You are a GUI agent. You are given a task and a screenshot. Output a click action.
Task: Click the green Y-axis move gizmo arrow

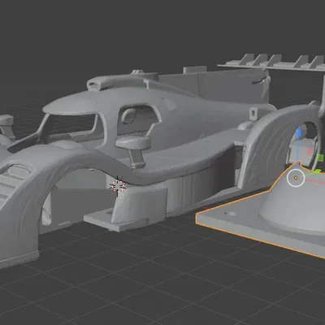pos(316,171)
